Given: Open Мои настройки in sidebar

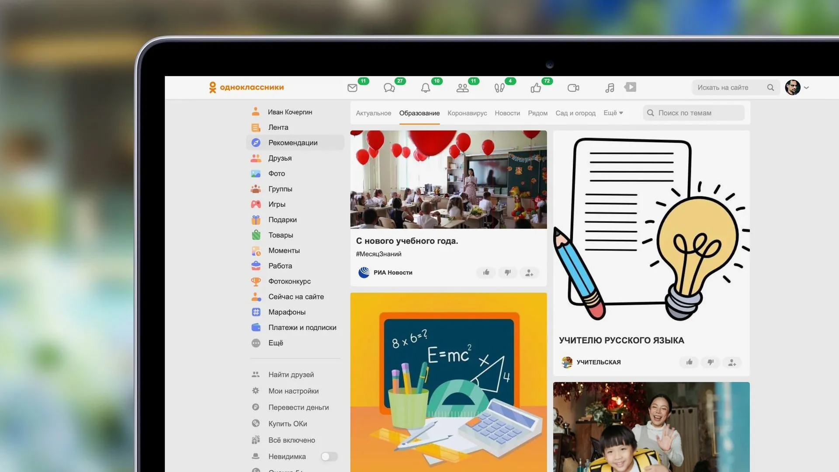Looking at the screenshot, I should [293, 391].
